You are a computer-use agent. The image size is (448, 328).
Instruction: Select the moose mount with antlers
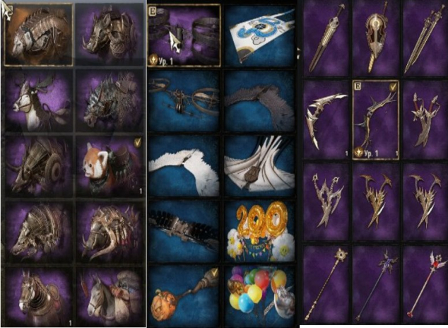pos(39,100)
